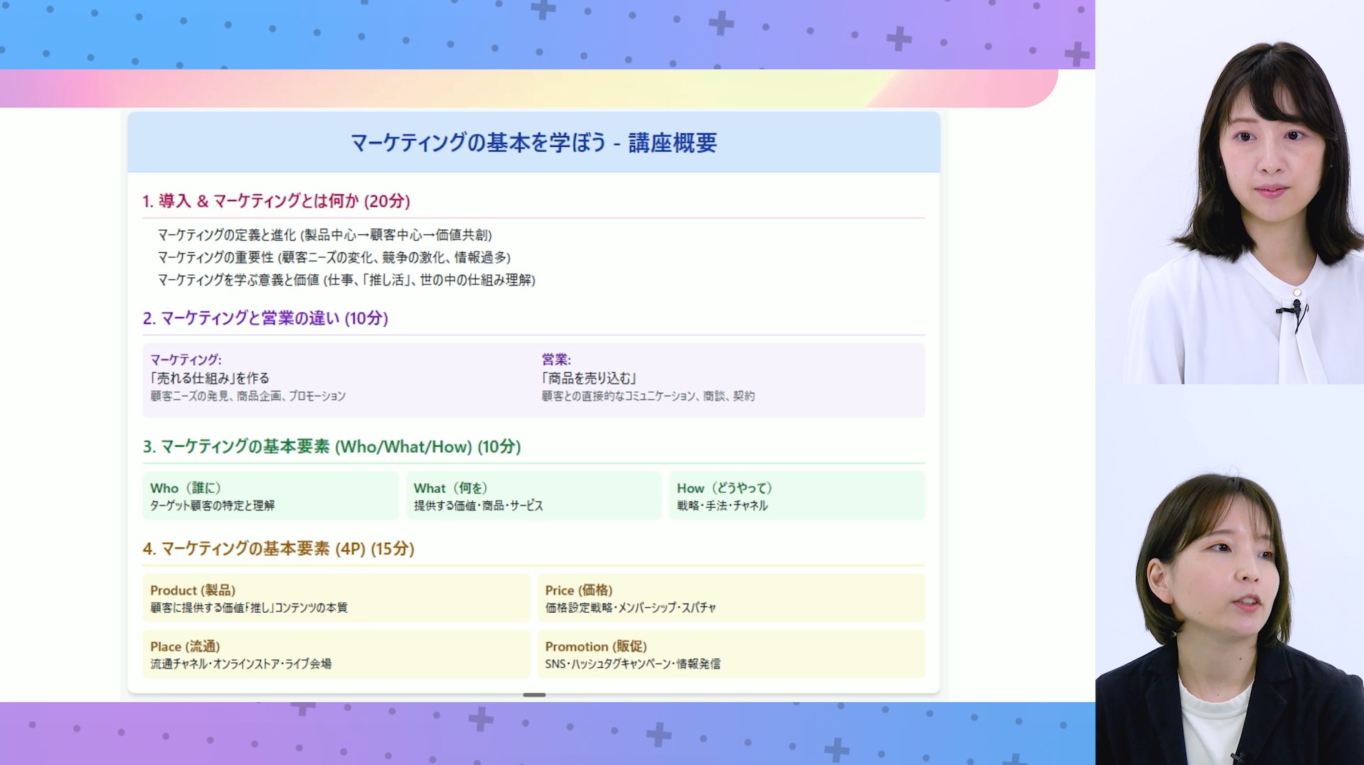Click the マーケティング: label in comparison box
Image resolution: width=1364 pixels, height=765 pixels.
[186, 359]
